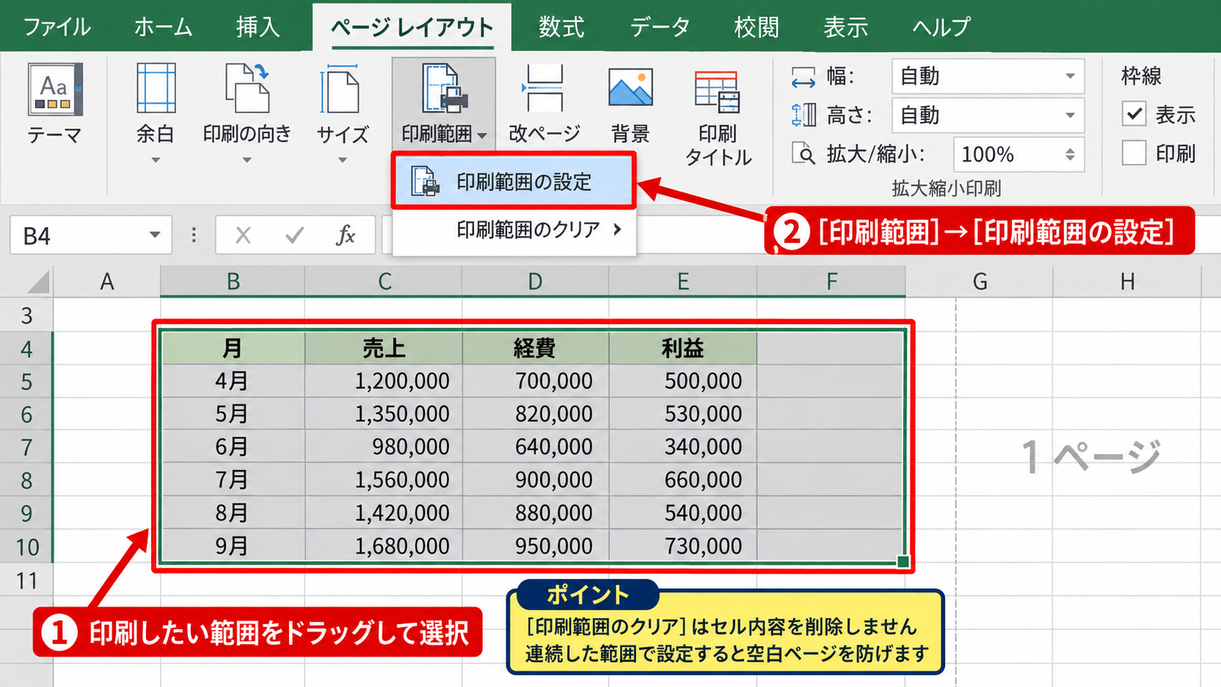Expand 印刷範囲のクリア submenu arrow
The height and width of the screenshot is (687, 1221).
click(618, 229)
